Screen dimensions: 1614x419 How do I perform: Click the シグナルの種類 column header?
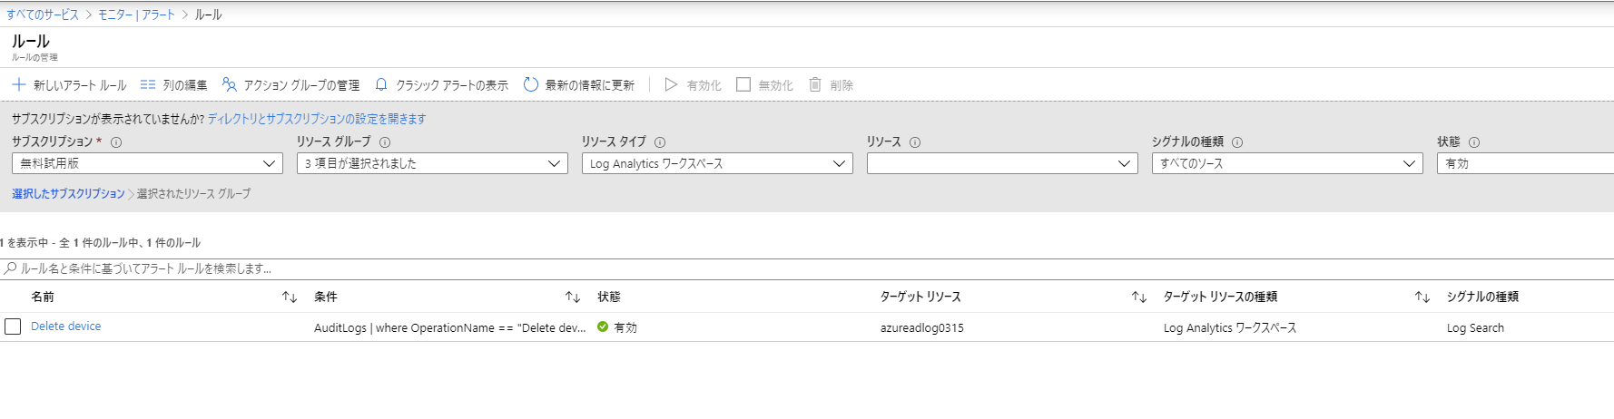pyautogui.click(x=1482, y=297)
